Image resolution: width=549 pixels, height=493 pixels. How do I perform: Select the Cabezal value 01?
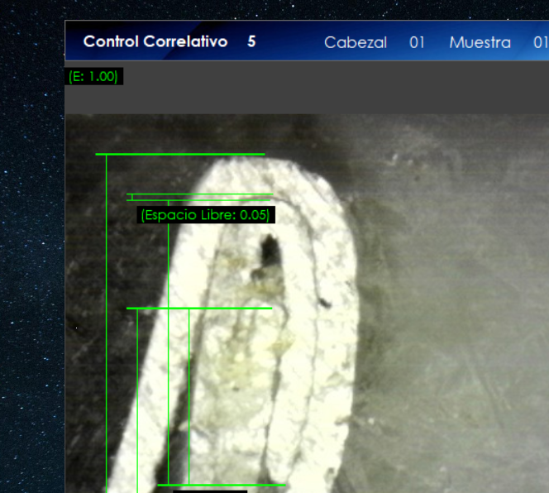(x=417, y=42)
